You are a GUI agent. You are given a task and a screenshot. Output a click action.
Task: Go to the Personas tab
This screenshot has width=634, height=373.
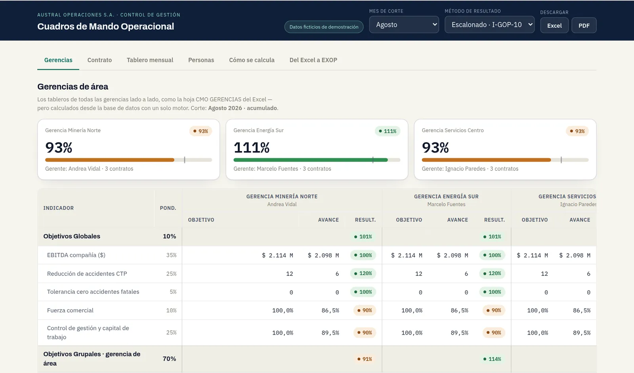[x=201, y=60]
